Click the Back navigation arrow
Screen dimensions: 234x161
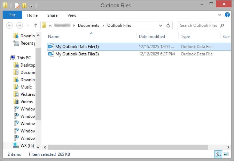tap(9, 25)
